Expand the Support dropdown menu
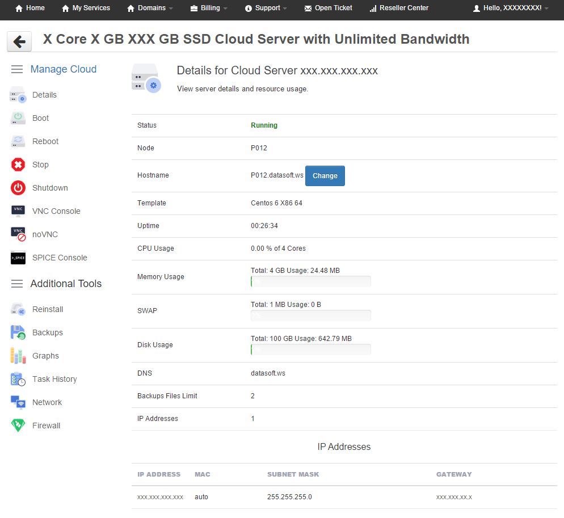This screenshot has width=564, height=518. (266, 8)
